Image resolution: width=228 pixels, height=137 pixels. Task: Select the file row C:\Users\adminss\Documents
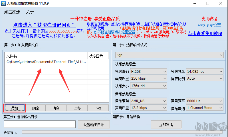pyautogui.click(x=46, y=62)
